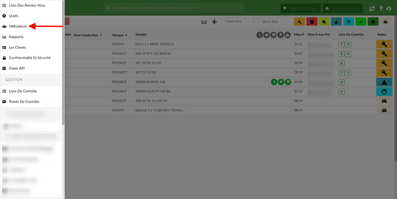Open the user profile icon

tap(389, 8)
